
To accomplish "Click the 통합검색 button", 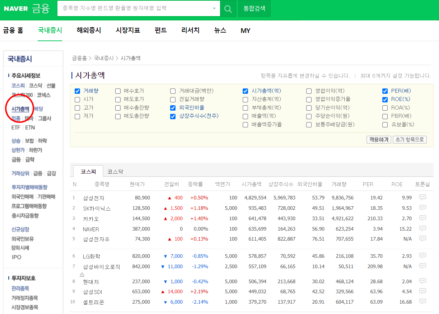I will (x=254, y=9).
